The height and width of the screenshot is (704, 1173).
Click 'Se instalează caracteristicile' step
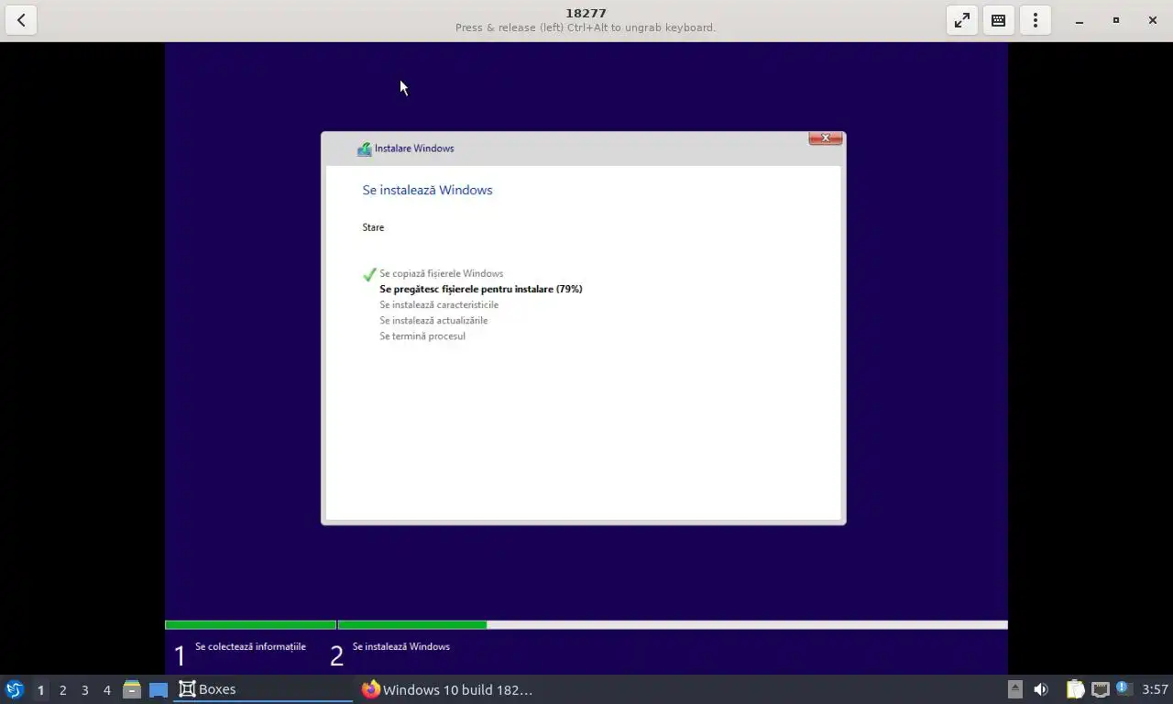pyautogui.click(x=439, y=304)
